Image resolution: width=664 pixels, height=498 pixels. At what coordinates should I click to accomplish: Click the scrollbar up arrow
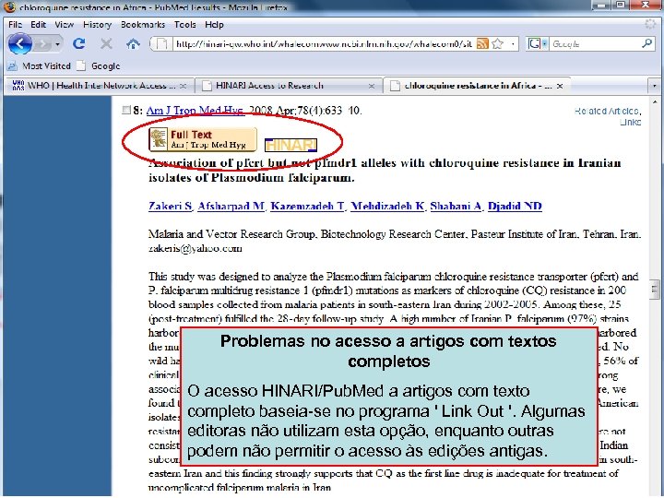[655, 101]
